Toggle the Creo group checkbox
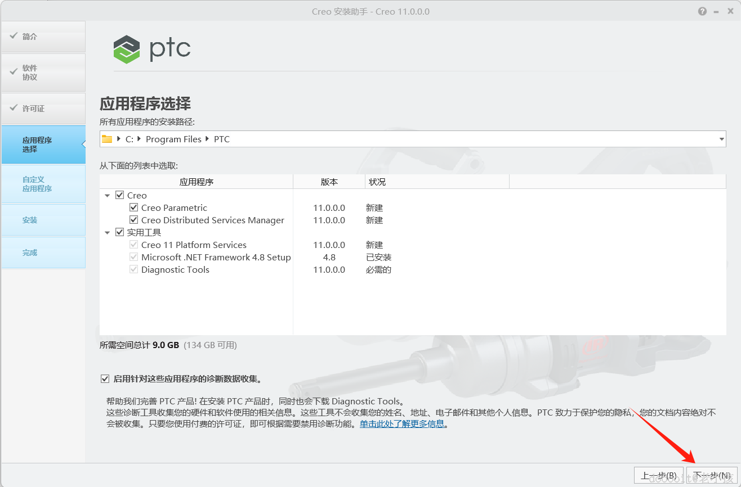The width and height of the screenshot is (741, 487). click(x=119, y=195)
